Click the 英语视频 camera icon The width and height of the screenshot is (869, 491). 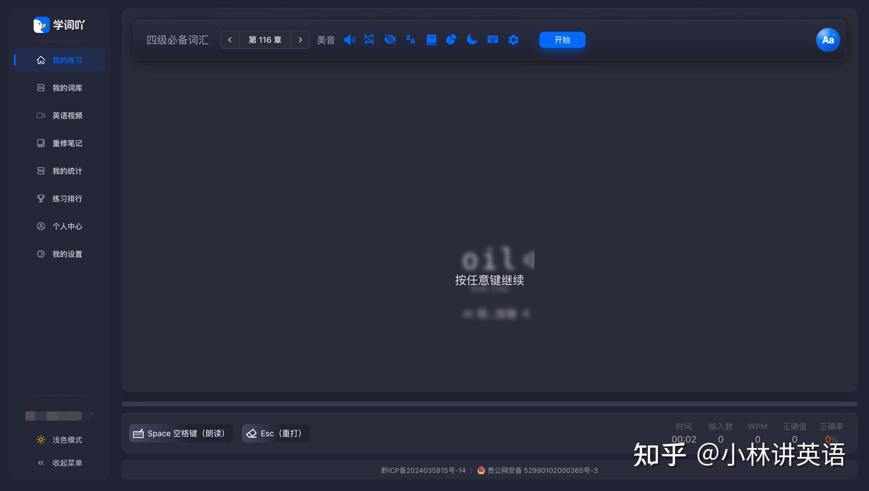tap(41, 115)
